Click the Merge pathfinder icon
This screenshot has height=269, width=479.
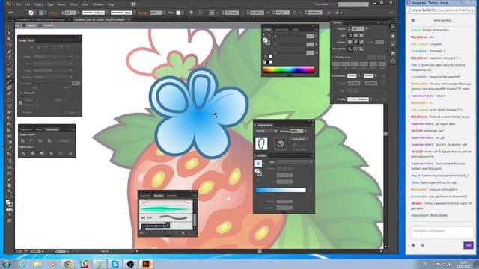[x=42, y=153]
